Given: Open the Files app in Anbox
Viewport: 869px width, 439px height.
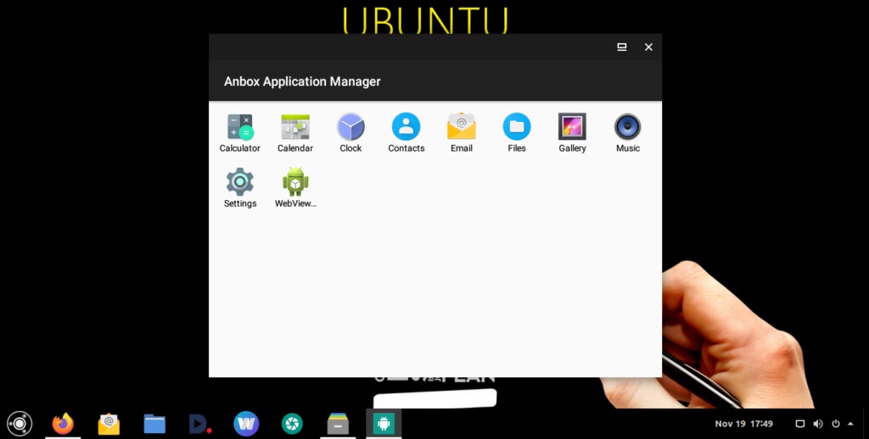Looking at the screenshot, I should click(517, 128).
